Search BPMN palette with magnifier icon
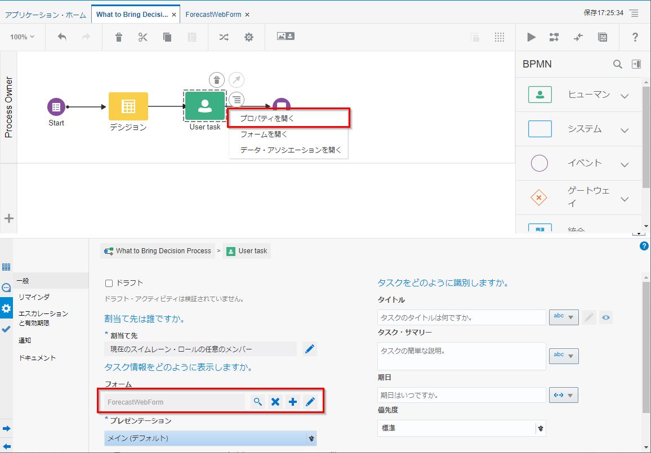Viewport: 651px width, 453px height. pos(618,64)
